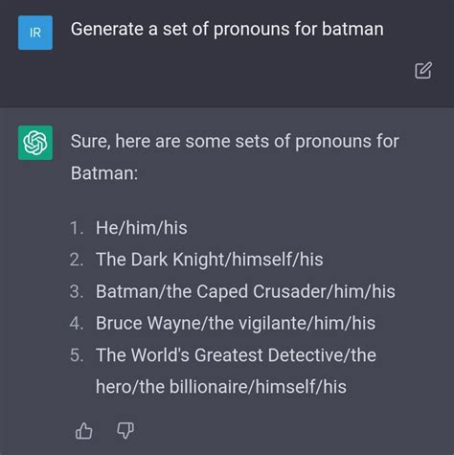
Task: Click list item 'He/him/his'
Action: pos(142,228)
